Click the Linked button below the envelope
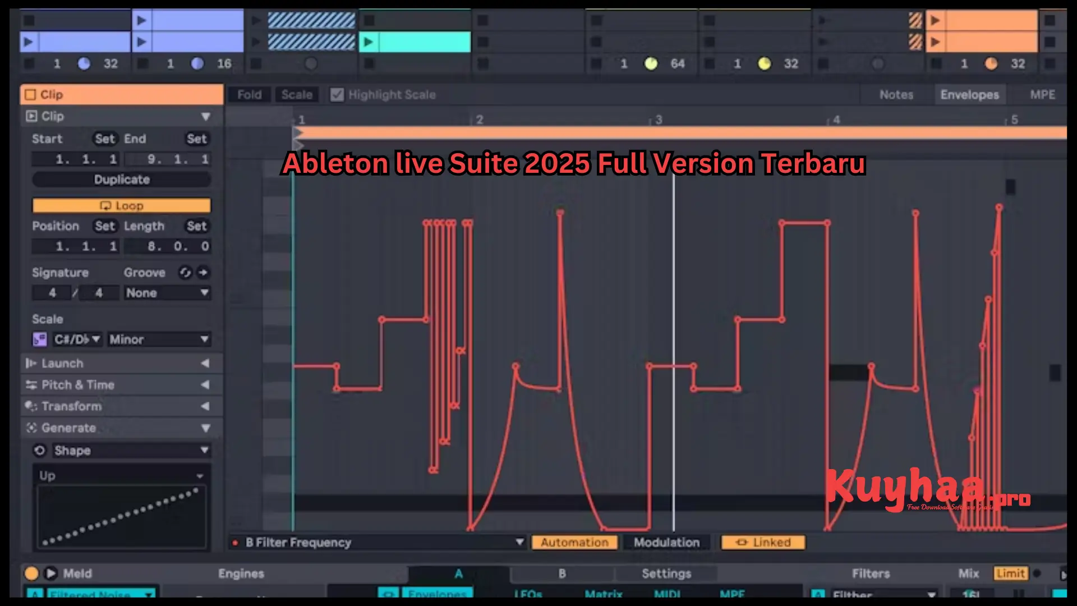This screenshot has height=606, width=1077. coord(762,542)
